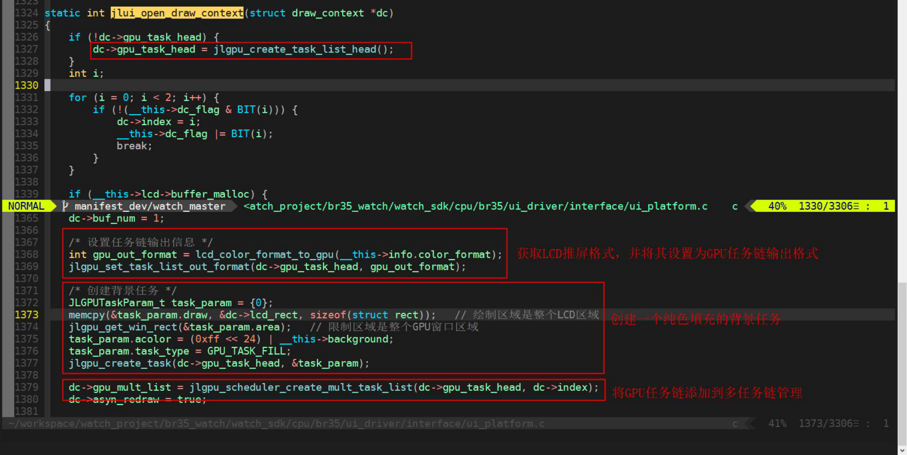Click the 'break;' statement
The image size is (907, 455).
pos(134,146)
